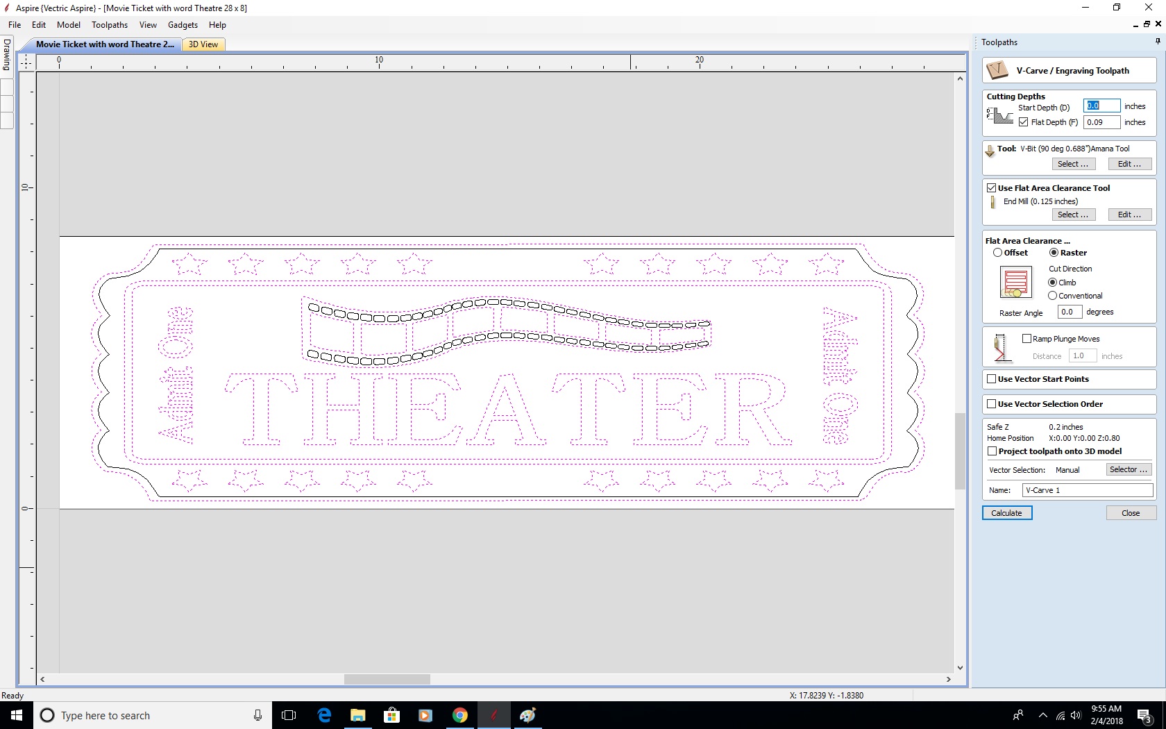
Task: Click the ruler origin crosshair icon
Action: (x=26, y=62)
